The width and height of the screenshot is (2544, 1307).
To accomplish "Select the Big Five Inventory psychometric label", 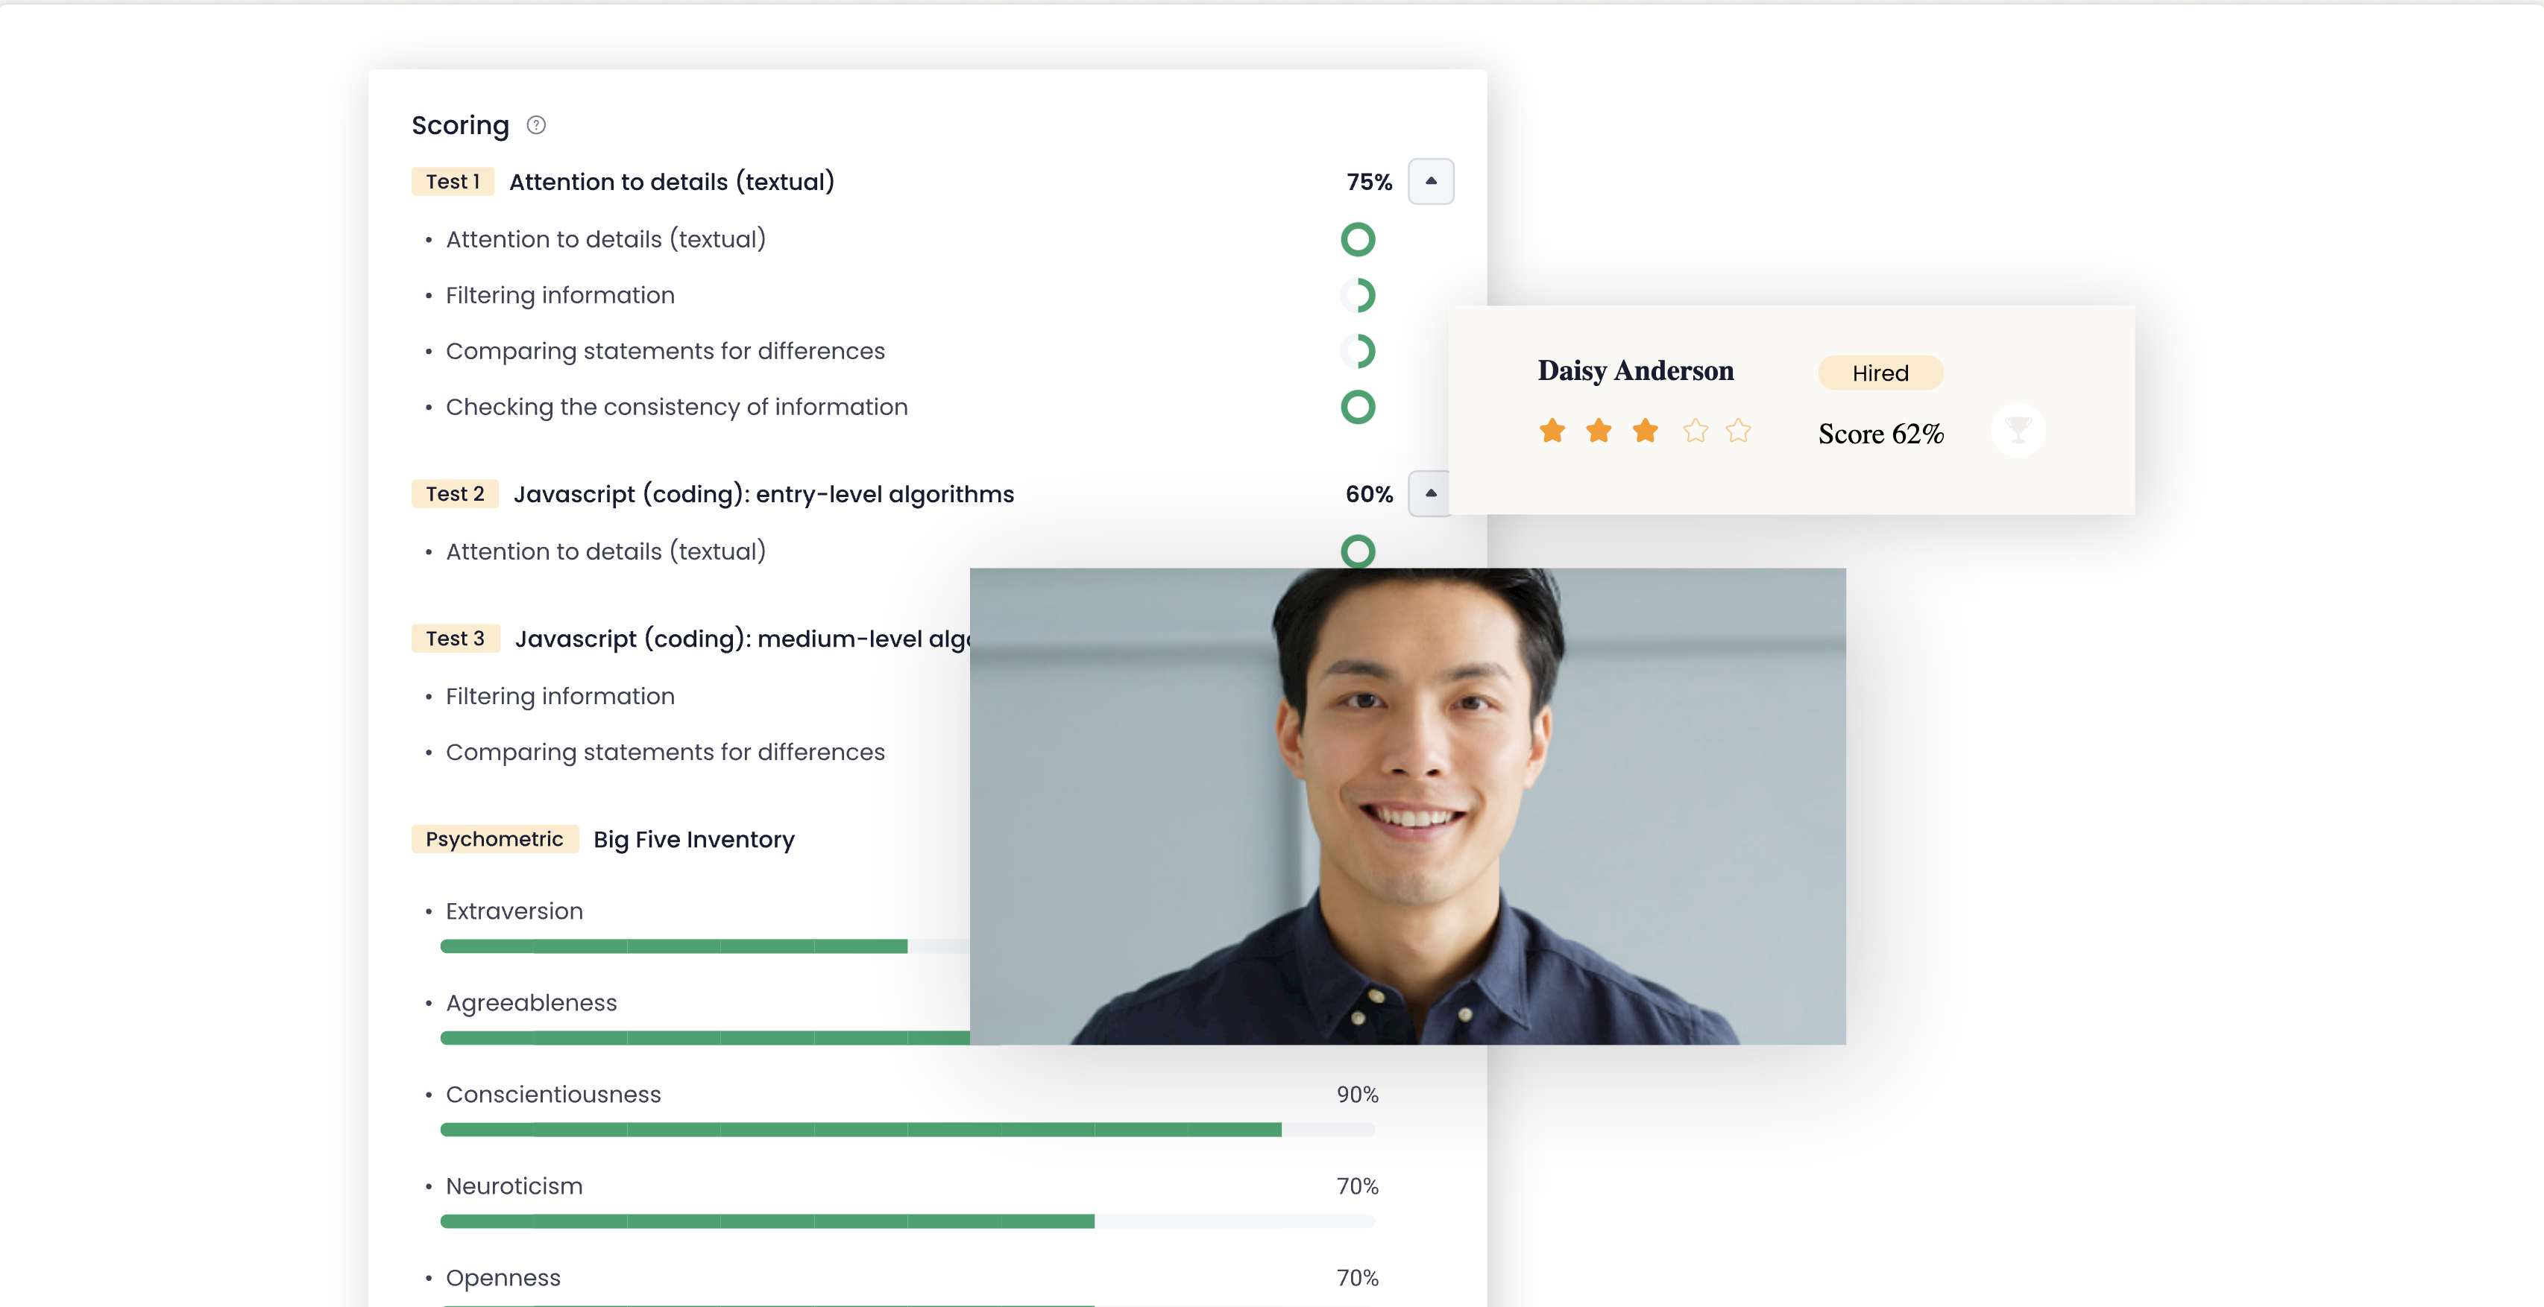I will pos(494,838).
